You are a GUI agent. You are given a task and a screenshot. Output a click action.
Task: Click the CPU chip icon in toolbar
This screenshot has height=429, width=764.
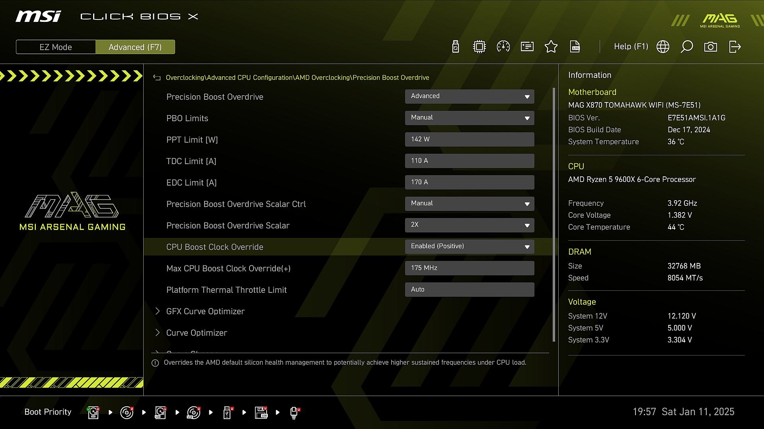[479, 47]
